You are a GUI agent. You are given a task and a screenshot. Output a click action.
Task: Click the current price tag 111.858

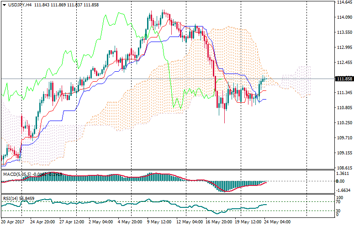(x=343, y=79)
